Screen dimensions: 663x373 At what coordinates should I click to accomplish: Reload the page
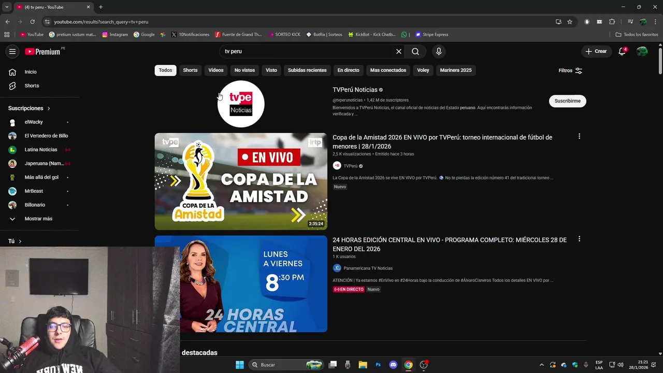[32, 22]
